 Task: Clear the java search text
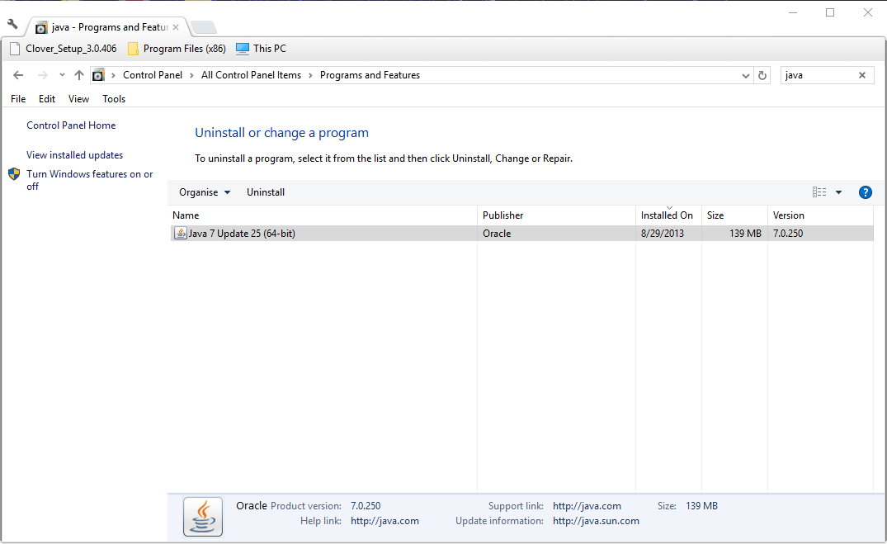(862, 75)
